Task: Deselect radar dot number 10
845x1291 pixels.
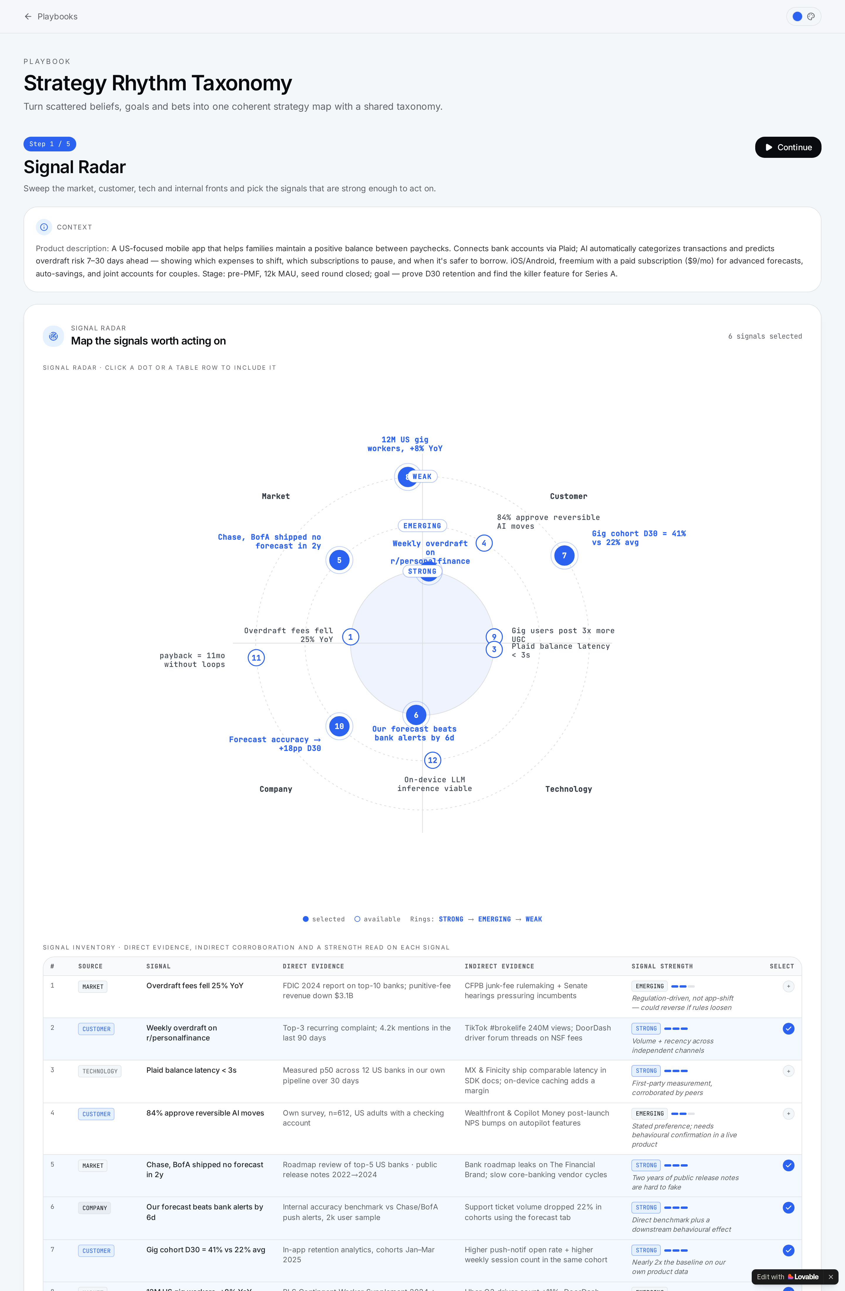Action: coord(339,726)
